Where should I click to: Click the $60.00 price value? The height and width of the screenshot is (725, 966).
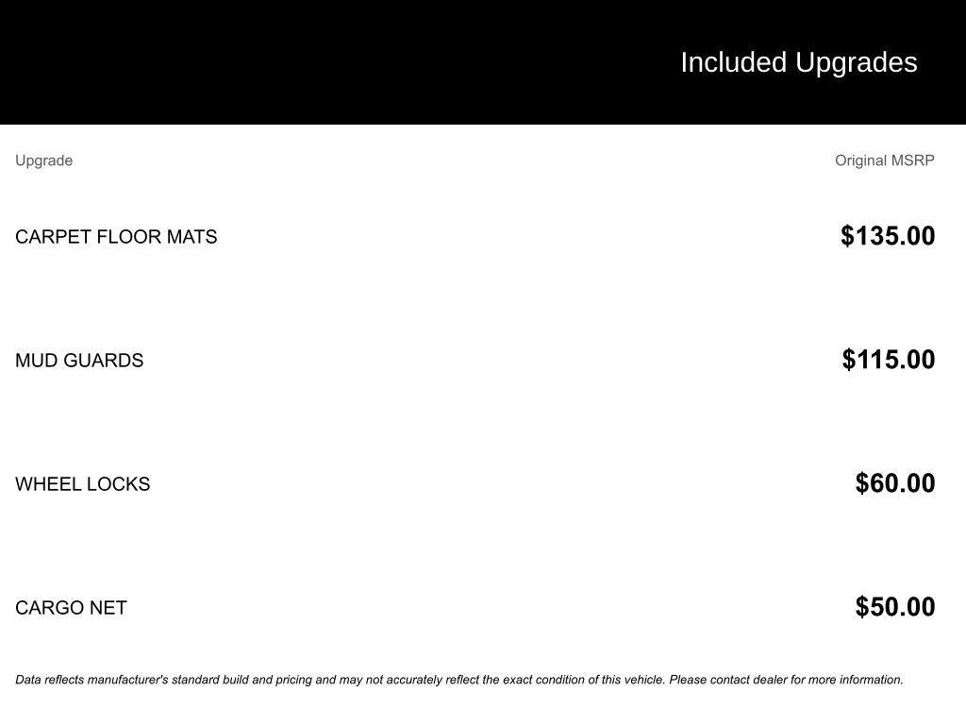pyautogui.click(x=894, y=483)
